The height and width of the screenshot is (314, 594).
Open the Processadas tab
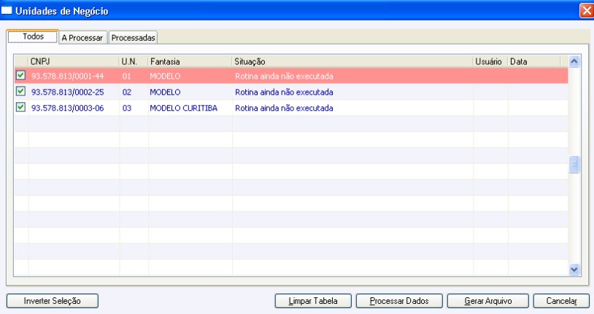[133, 38]
